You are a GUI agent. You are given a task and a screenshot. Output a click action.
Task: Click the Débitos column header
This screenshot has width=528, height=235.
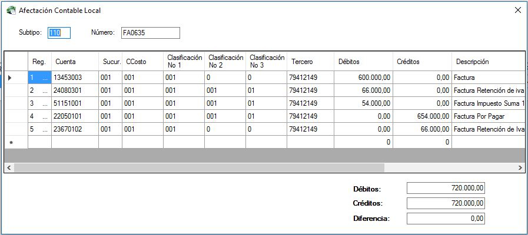tap(363, 62)
